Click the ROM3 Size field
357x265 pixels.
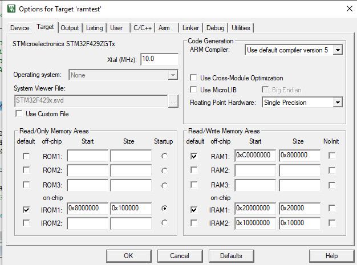pyautogui.click(x=131, y=186)
